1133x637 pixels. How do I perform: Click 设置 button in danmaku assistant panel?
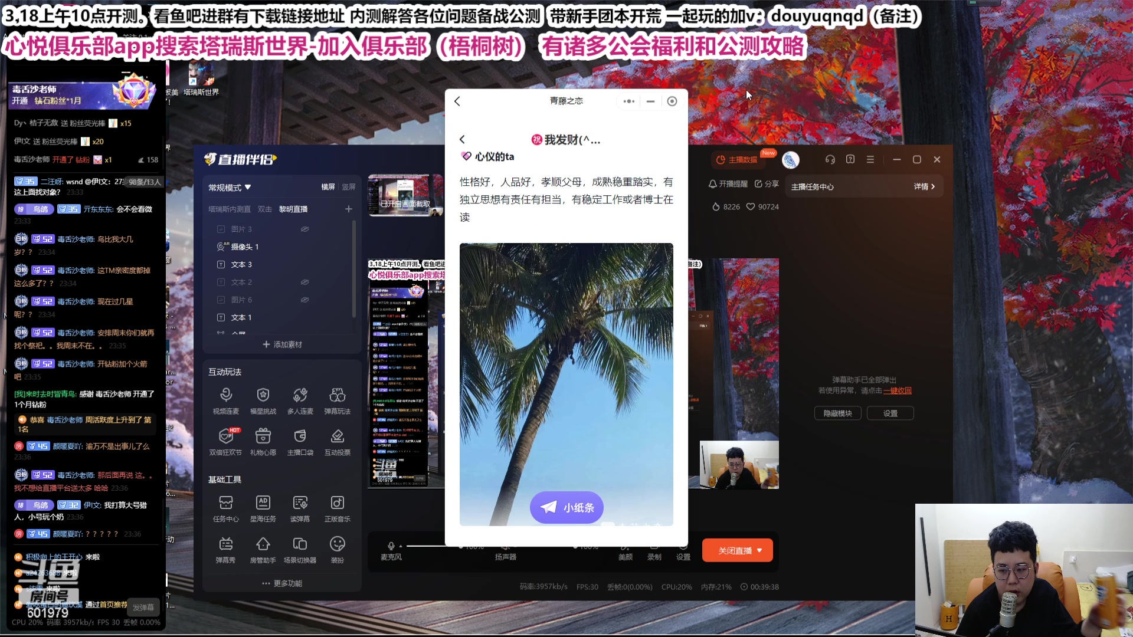890,413
